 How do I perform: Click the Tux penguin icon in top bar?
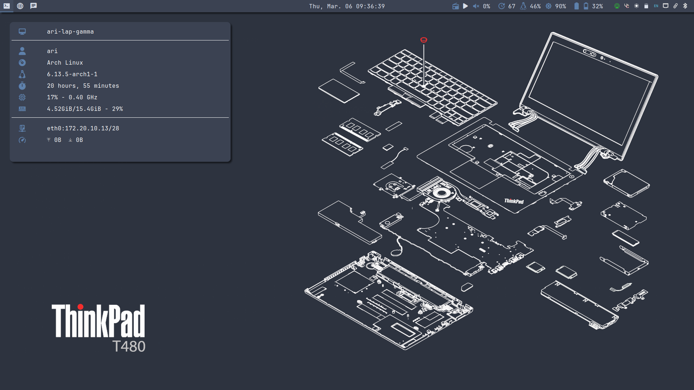point(523,6)
